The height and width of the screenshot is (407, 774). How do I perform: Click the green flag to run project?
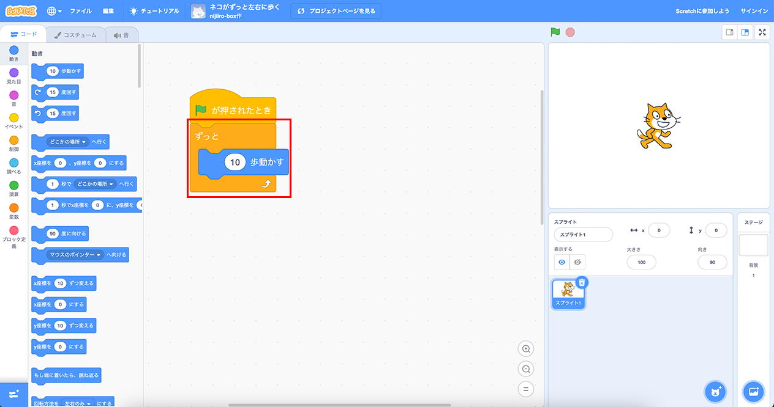coord(555,32)
